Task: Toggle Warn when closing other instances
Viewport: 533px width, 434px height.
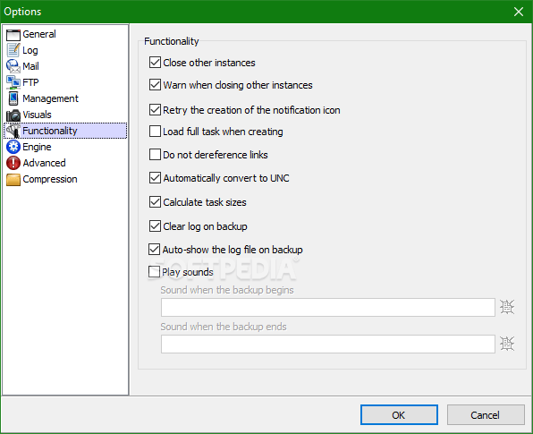Action: point(155,85)
